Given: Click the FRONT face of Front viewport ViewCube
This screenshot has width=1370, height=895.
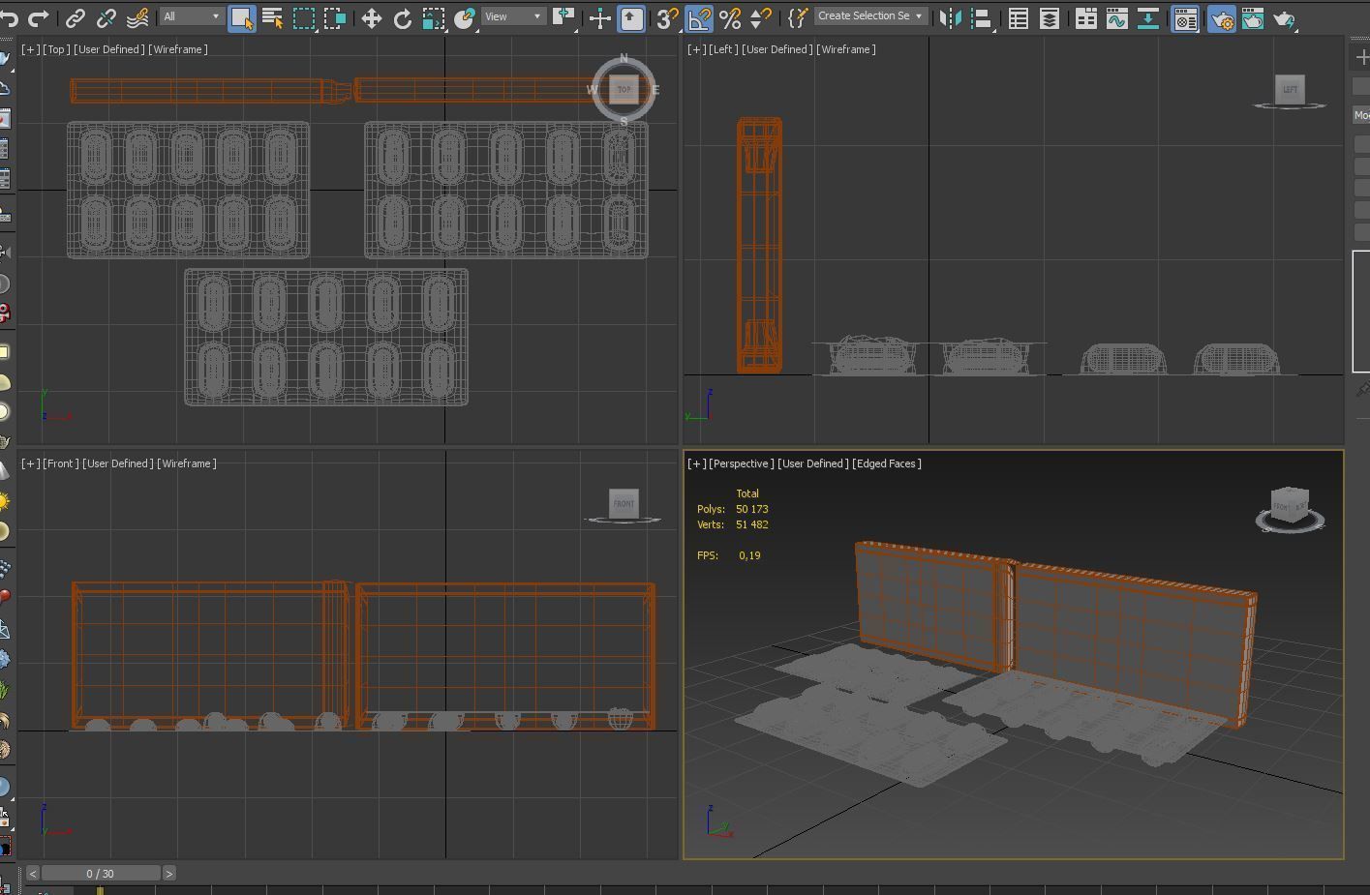Looking at the screenshot, I should [624, 503].
